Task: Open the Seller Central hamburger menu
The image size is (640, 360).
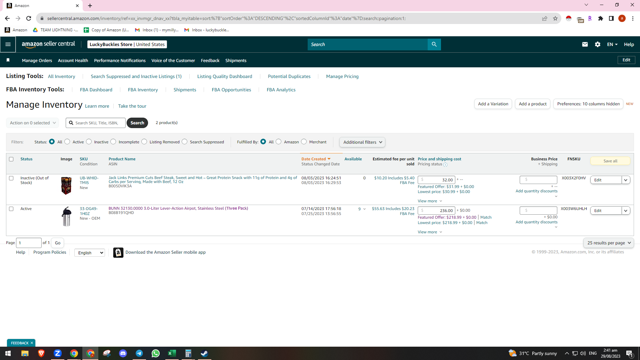Action: pyautogui.click(x=8, y=44)
